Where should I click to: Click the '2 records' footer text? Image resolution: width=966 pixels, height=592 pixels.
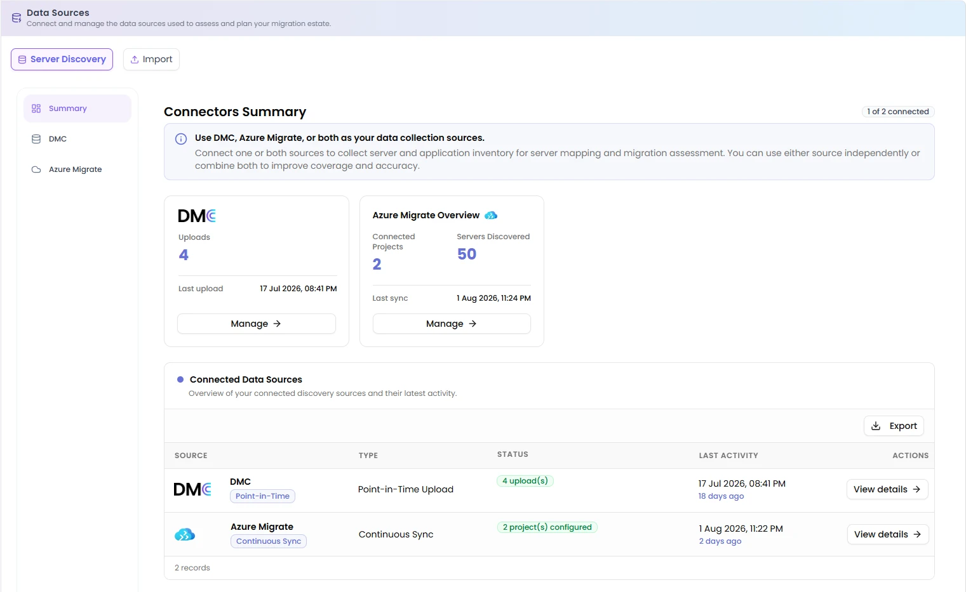tap(192, 568)
